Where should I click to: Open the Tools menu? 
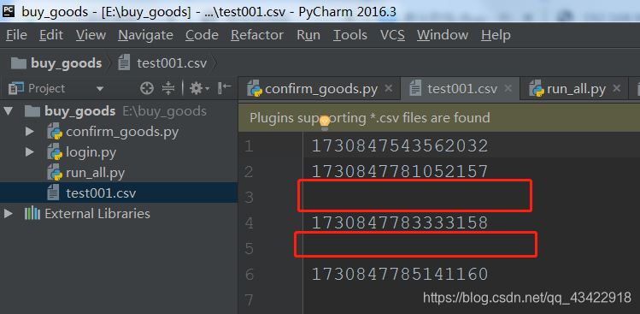(x=350, y=35)
